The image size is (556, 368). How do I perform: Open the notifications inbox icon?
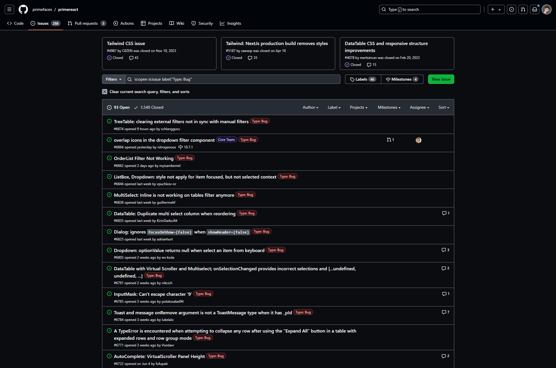[x=535, y=9]
